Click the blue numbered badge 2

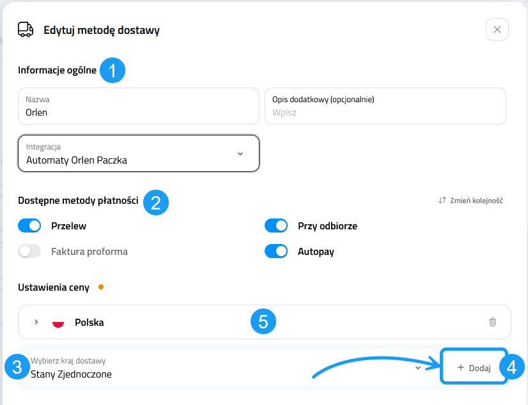[155, 202]
